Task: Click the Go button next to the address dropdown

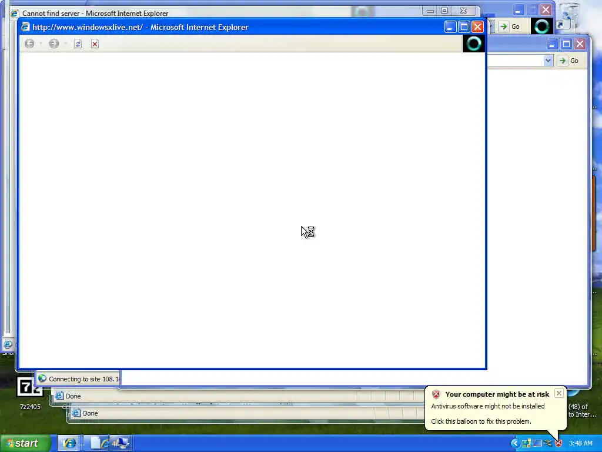Action: pos(569,61)
